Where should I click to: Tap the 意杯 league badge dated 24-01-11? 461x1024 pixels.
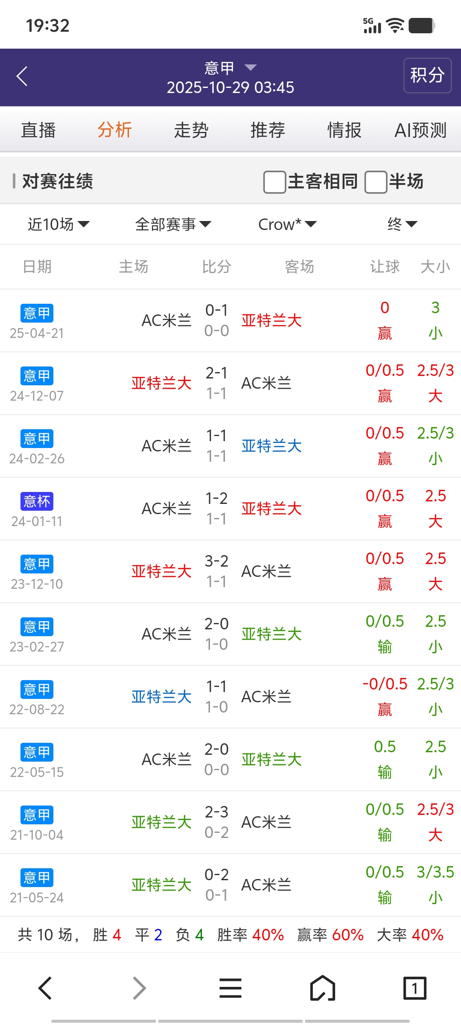pyautogui.click(x=37, y=501)
